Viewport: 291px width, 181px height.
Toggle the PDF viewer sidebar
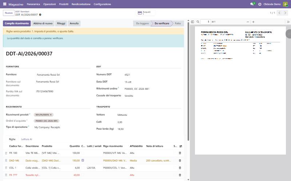pyautogui.click(x=192, y=22)
